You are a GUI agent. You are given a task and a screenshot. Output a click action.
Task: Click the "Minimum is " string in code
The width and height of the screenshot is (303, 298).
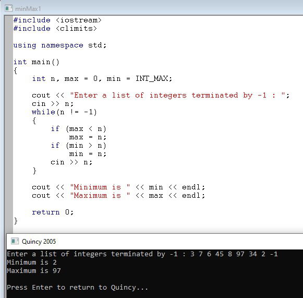(x=100, y=187)
